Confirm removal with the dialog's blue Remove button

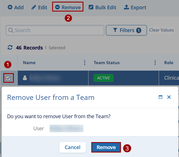(x=106, y=147)
